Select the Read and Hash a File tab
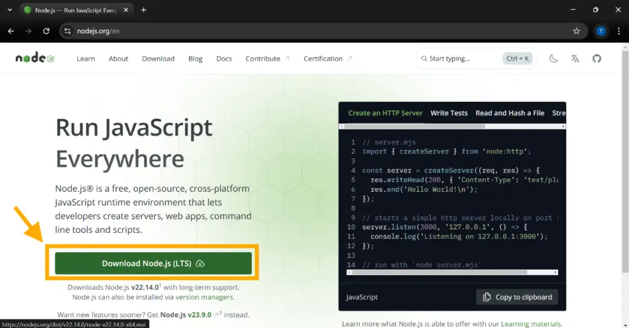This screenshot has height=328, width=629. click(x=510, y=113)
